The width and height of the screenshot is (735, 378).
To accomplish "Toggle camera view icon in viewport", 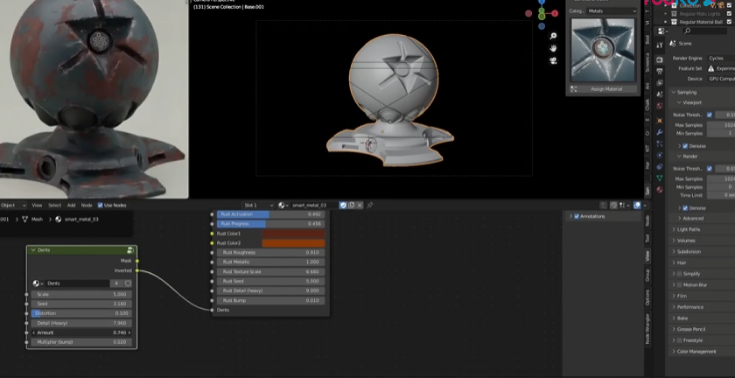I will click(554, 60).
